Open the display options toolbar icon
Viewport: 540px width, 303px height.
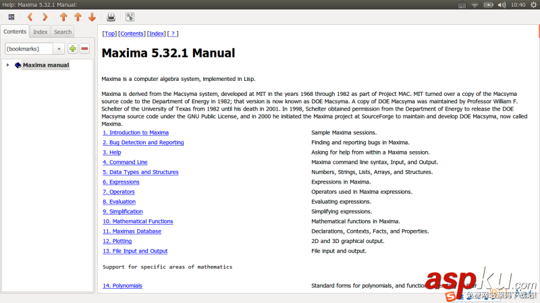click(x=130, y=17)
